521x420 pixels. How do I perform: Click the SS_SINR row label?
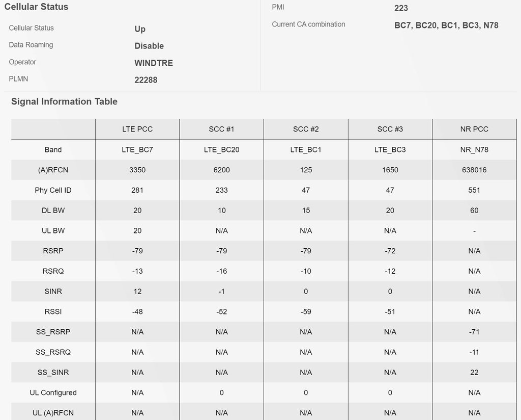tap(53, 373)
